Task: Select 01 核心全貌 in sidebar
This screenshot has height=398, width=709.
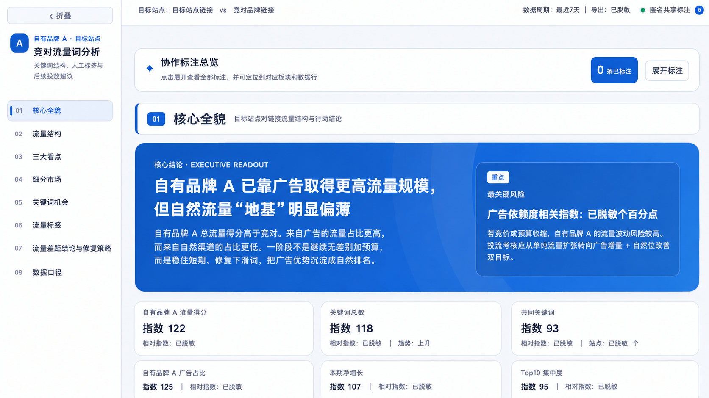Action: [60, 111]
